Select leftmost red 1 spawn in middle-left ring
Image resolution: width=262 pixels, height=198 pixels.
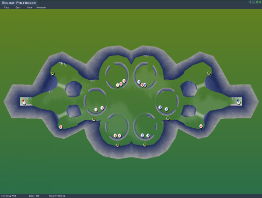click(96, 109)
